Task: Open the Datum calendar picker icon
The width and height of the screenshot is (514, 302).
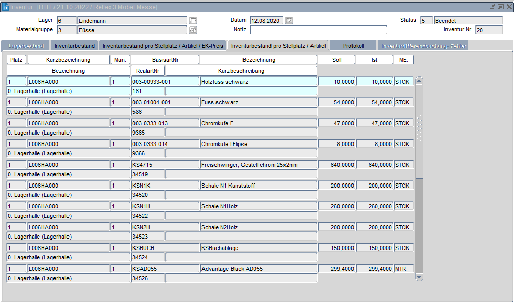Action: [x=289, y=20]
